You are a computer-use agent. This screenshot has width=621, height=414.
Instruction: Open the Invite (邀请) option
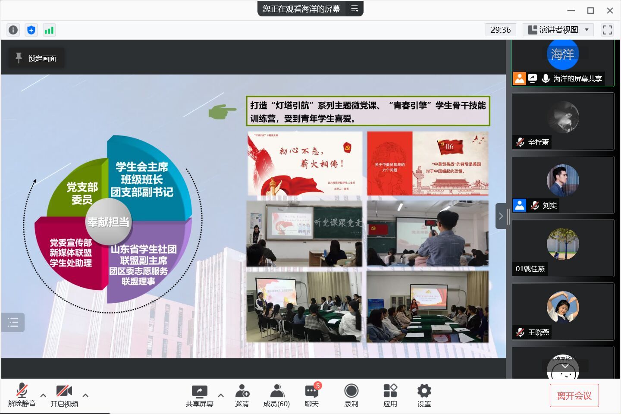(x=242, y=395)
